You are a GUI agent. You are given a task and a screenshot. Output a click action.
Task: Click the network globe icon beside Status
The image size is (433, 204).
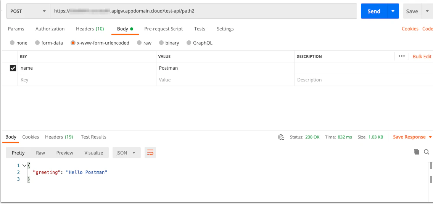(x=281, y=137)
